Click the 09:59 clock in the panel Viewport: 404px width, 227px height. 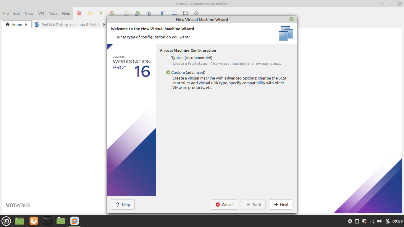tap(397, 221)
